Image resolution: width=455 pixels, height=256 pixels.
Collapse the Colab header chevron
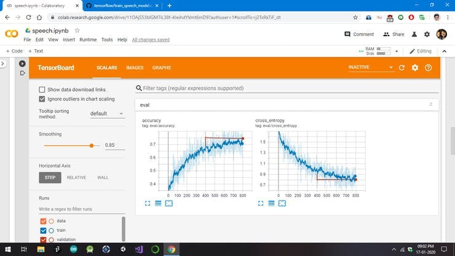click(445, 51)
